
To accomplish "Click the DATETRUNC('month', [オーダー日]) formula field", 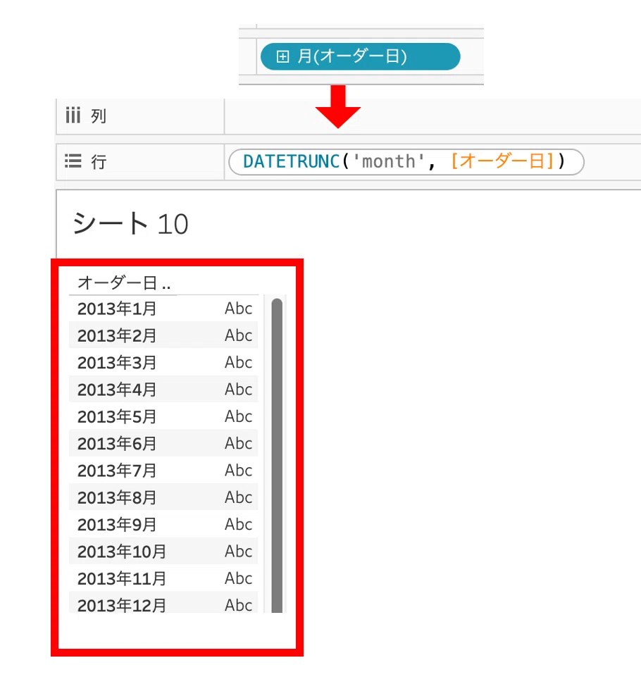I will click(x=406, y=161).
